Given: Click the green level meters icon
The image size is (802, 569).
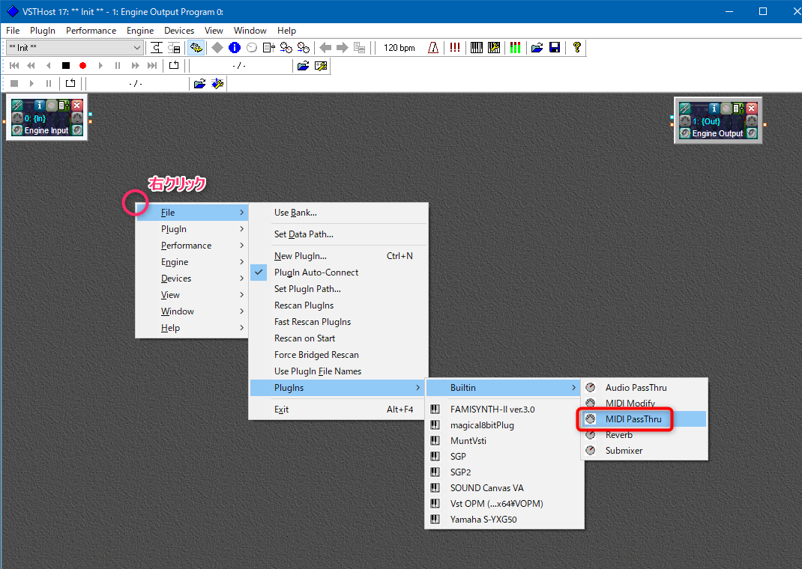Looking at the screenshot, I should pos(515,47).
